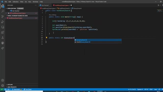Open the GitHub view icon
This screenshot has height=92, width=163.
3,43
